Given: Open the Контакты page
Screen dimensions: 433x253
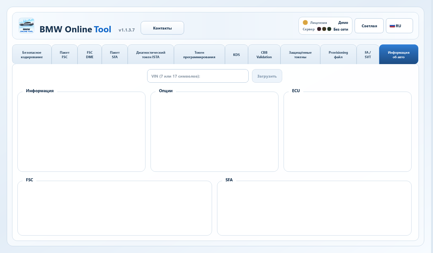Looking at the screenshot, I should [x=162, y=28].
